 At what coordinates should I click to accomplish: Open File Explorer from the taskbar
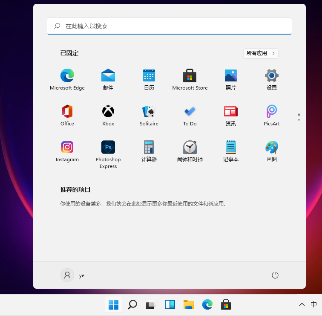coord(189,304)
